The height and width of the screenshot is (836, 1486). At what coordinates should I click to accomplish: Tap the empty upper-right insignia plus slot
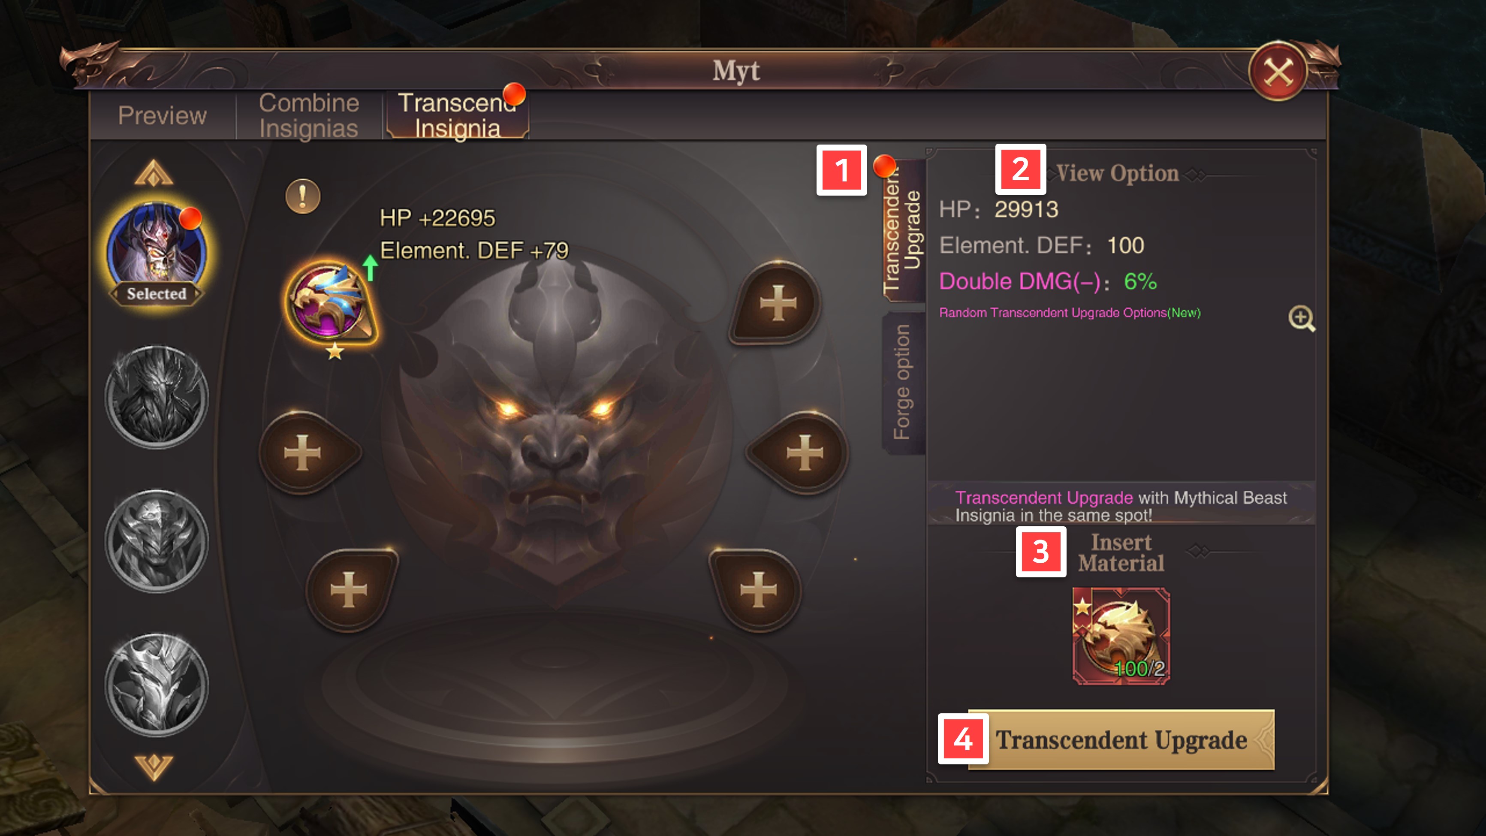(777, 303)
